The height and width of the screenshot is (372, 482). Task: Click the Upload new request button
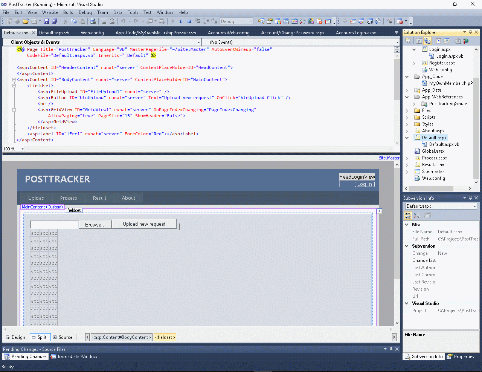coord(144,224)
